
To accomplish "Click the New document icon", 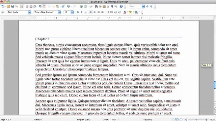I will [x=3, y=6].
